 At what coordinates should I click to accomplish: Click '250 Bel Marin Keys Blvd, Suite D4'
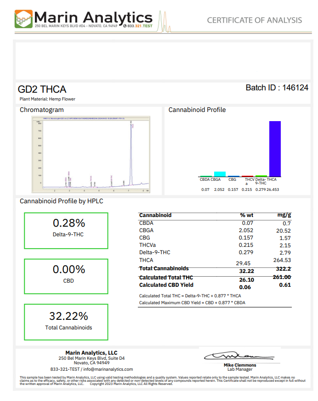coord(91,358)
